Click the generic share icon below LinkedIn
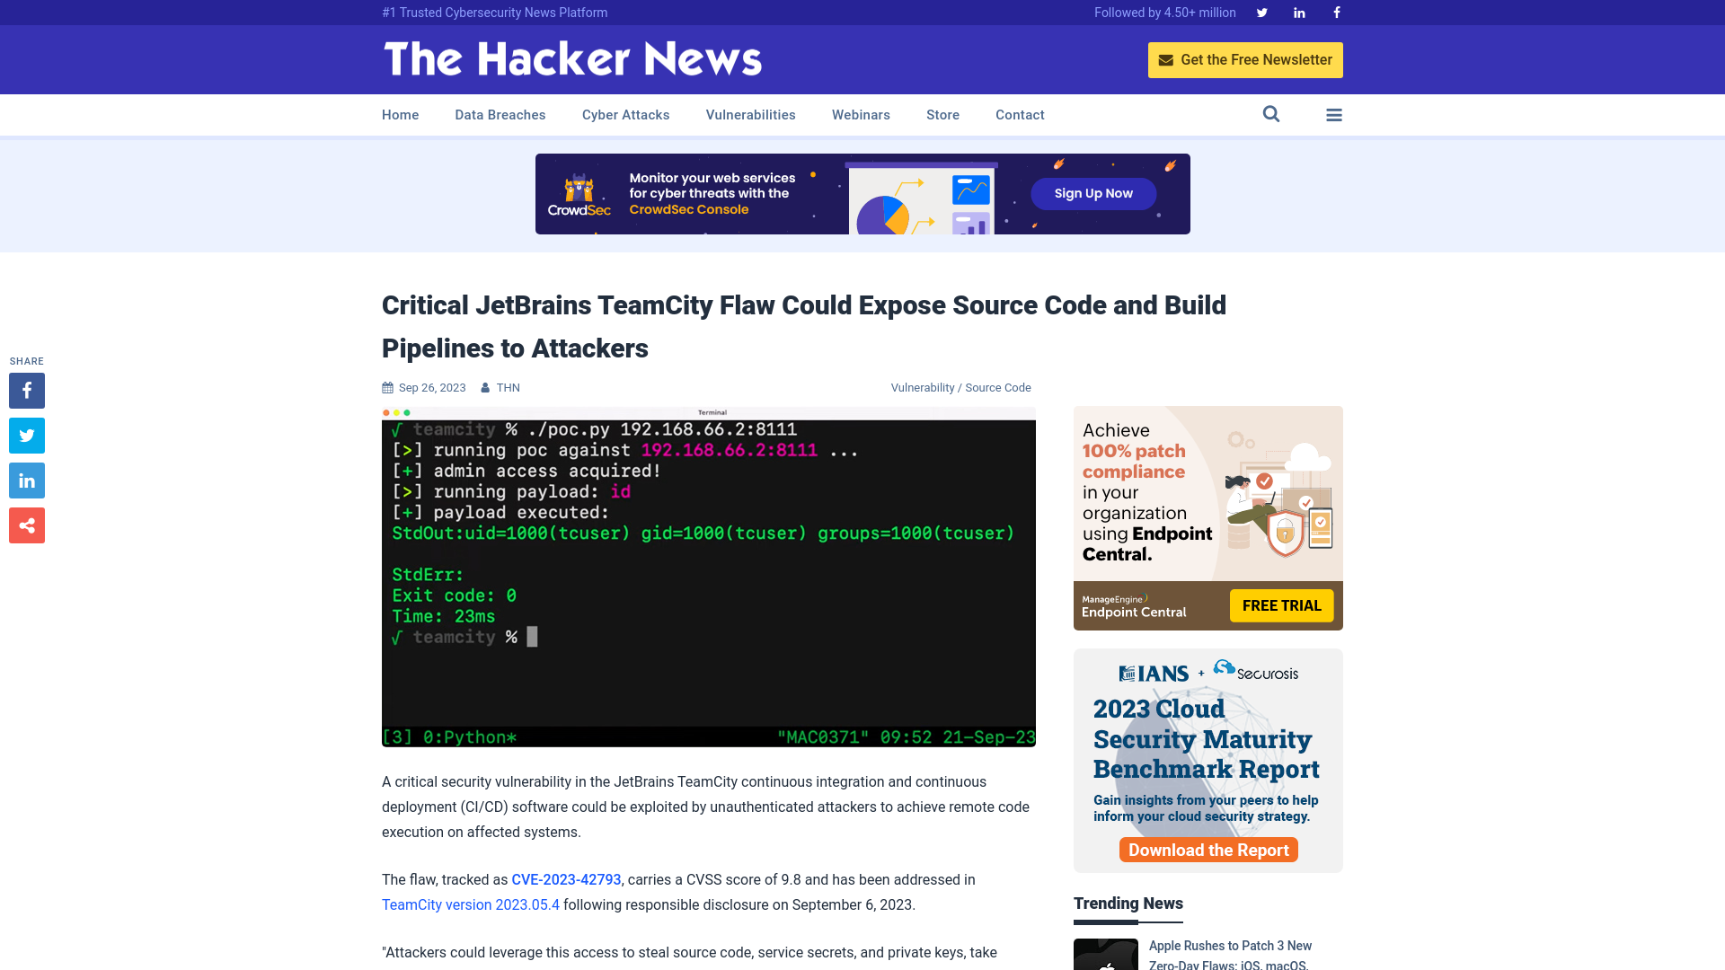1725x970 pixels. click(26, 525)
